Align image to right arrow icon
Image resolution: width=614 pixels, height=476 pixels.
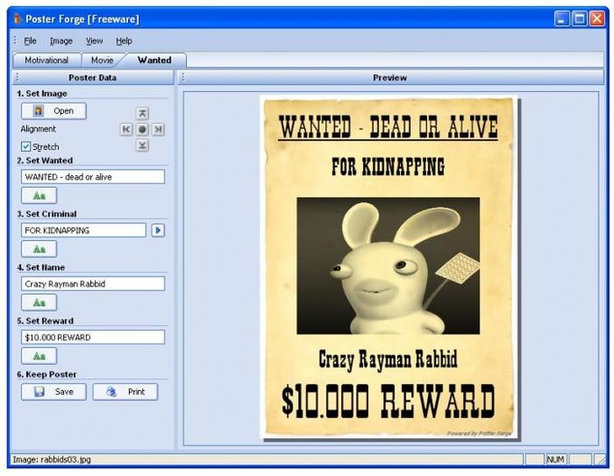coord(158,129)
